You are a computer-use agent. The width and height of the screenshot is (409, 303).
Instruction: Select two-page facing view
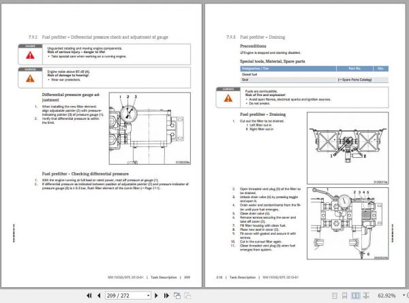click(355, 296)
